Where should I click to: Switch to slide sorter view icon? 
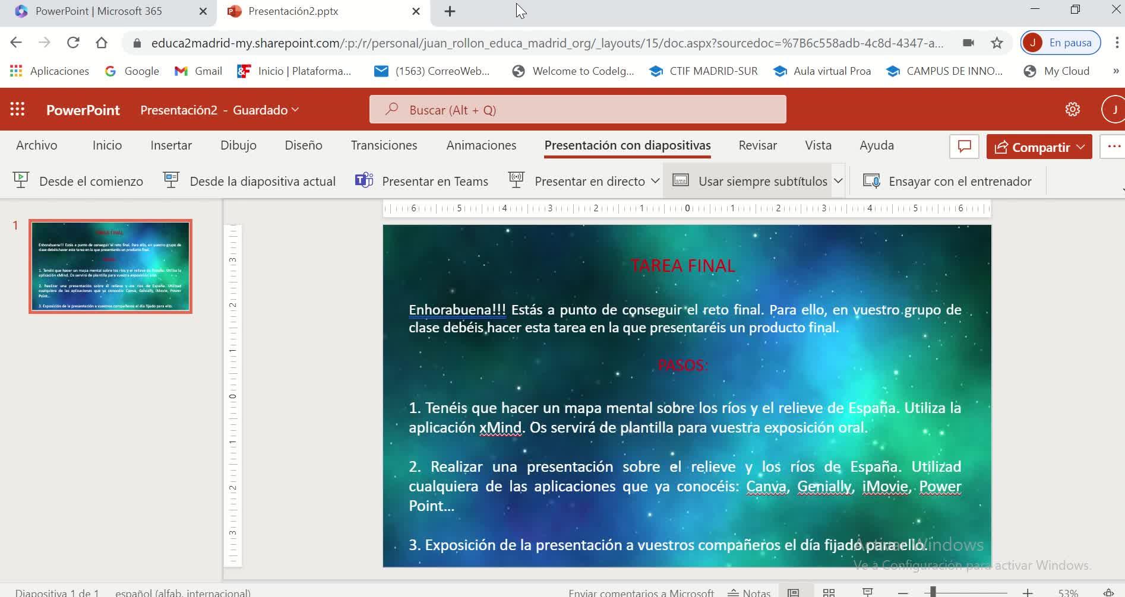pyautogui.click(x=829, y=592)
